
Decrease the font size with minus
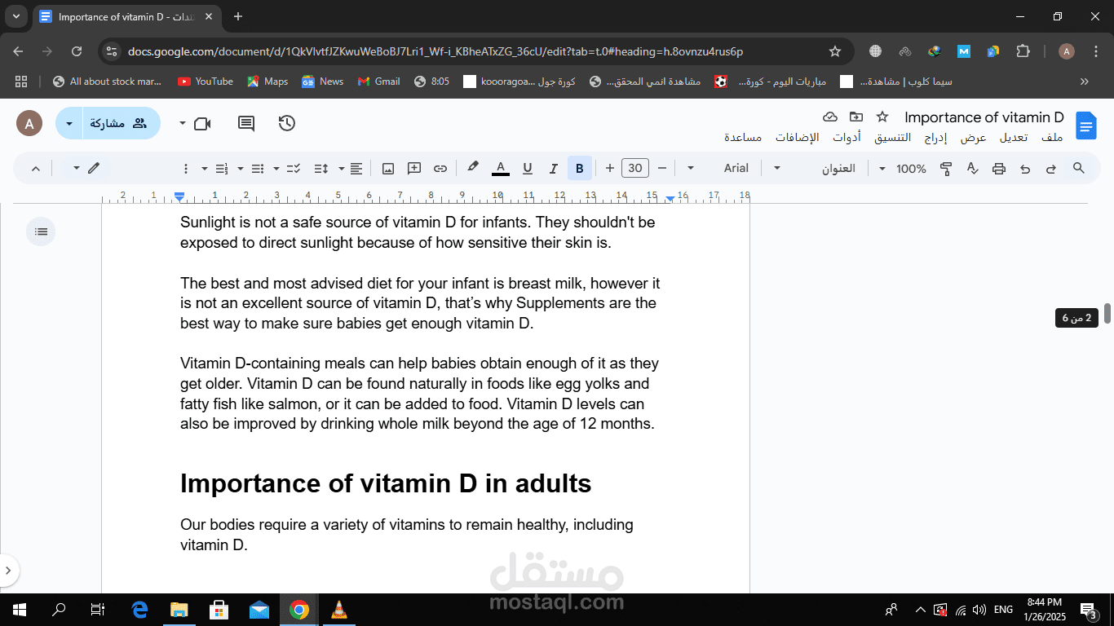[x=662, y=169]
